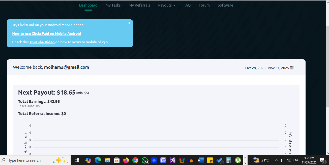The height and width of the screenshot is (165, 329).
Task: Open Firefox from the taskbar
Action: (126, 160)
